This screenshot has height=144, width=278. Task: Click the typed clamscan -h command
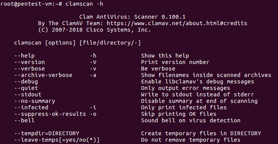coord(84,4)
